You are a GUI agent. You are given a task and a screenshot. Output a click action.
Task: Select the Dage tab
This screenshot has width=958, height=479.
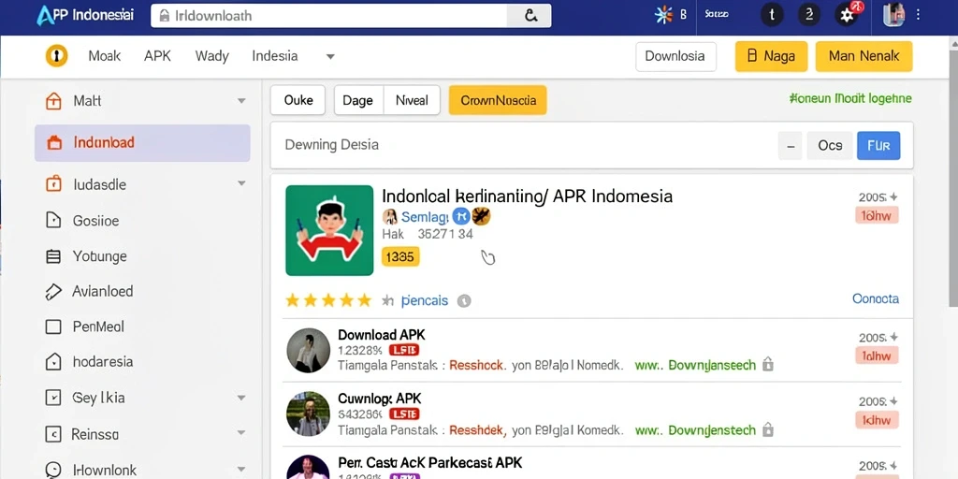pos(358,100)
